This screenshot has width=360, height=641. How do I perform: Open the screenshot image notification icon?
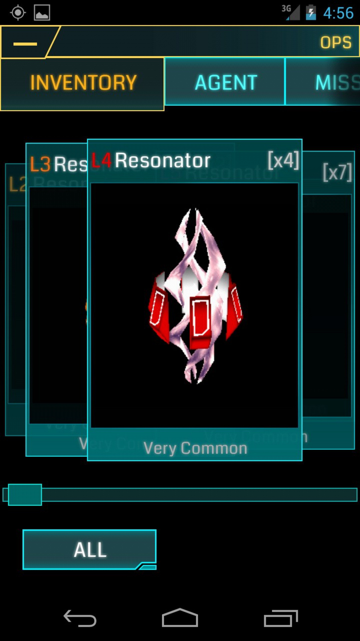[x=42, y=13]
